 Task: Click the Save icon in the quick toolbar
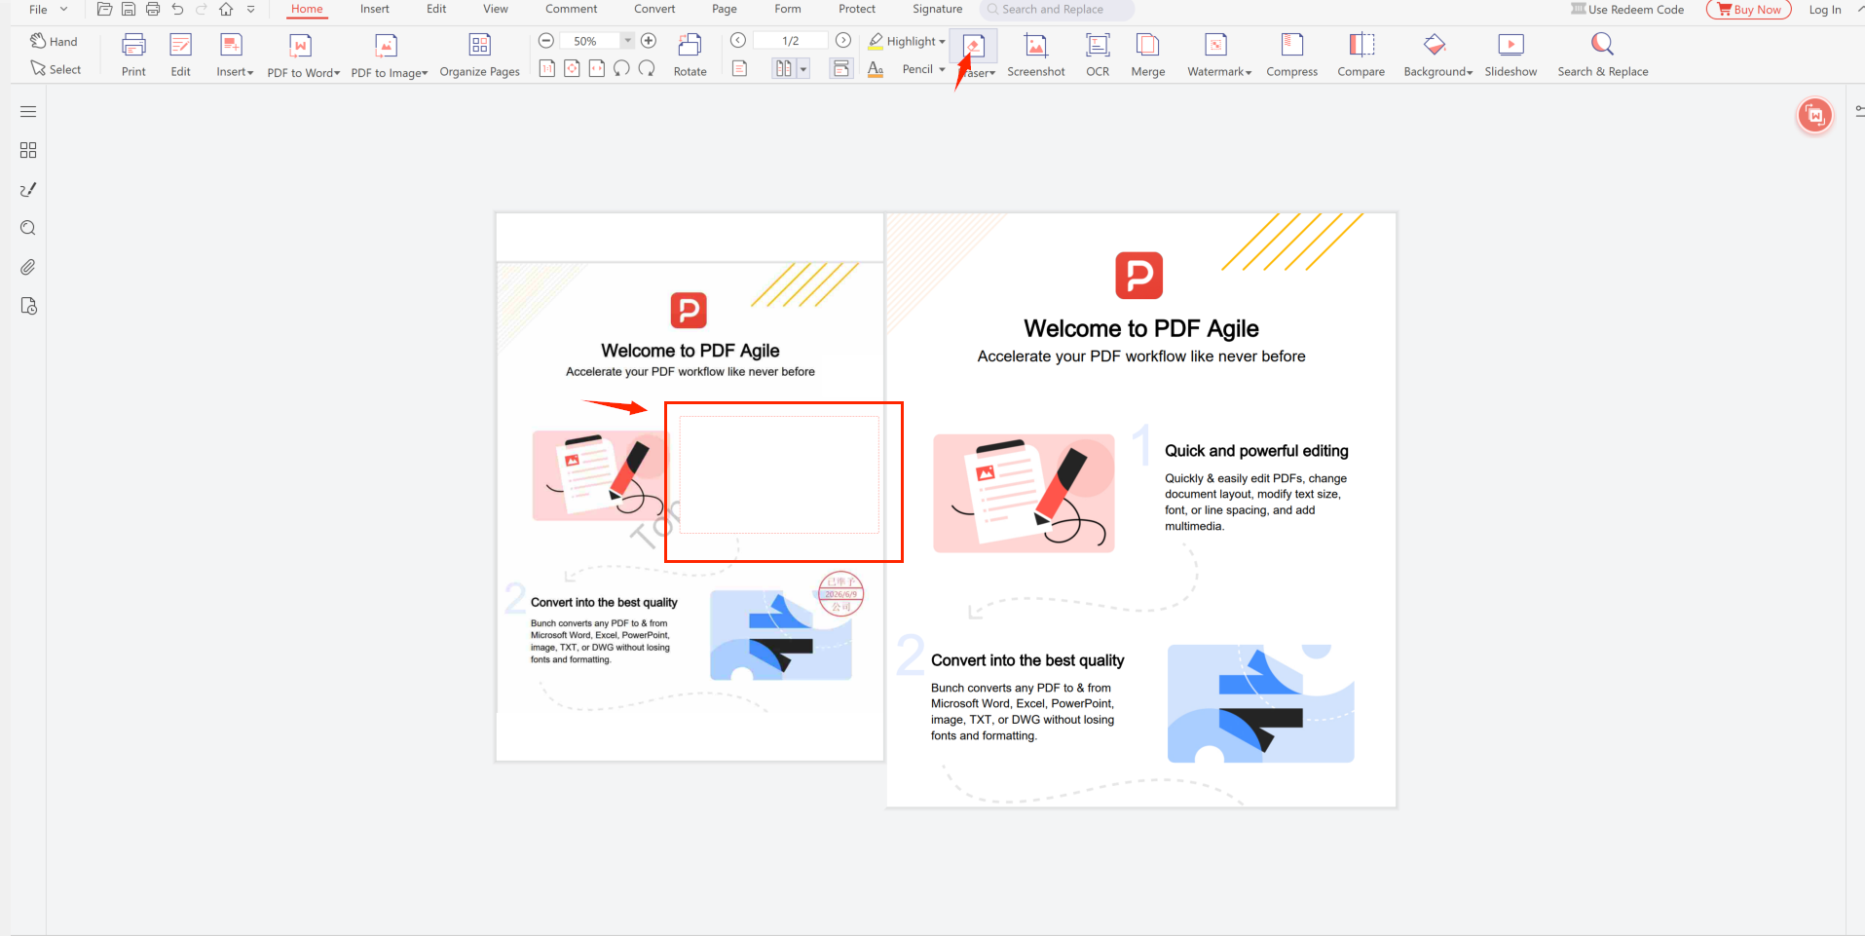coord(129,9)
